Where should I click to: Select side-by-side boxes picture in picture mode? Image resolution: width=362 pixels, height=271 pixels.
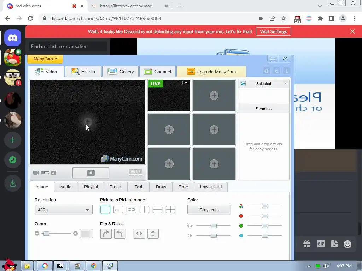tap(132, 210)
